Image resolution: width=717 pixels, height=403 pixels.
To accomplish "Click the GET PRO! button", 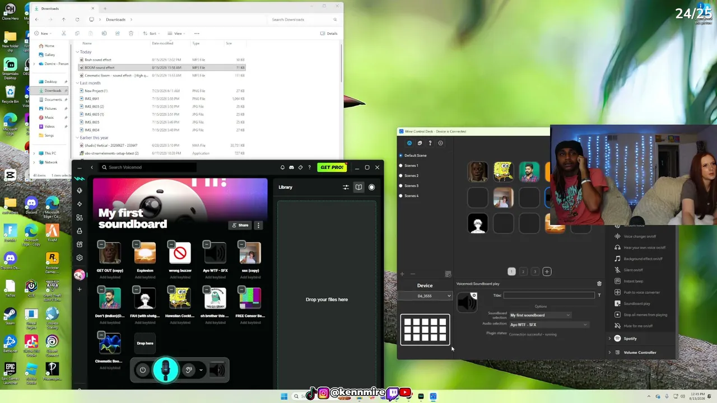I will coord(332,167).
